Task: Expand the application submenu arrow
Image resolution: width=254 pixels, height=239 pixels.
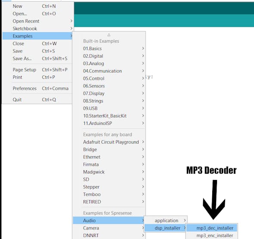Action: (185, 220)
